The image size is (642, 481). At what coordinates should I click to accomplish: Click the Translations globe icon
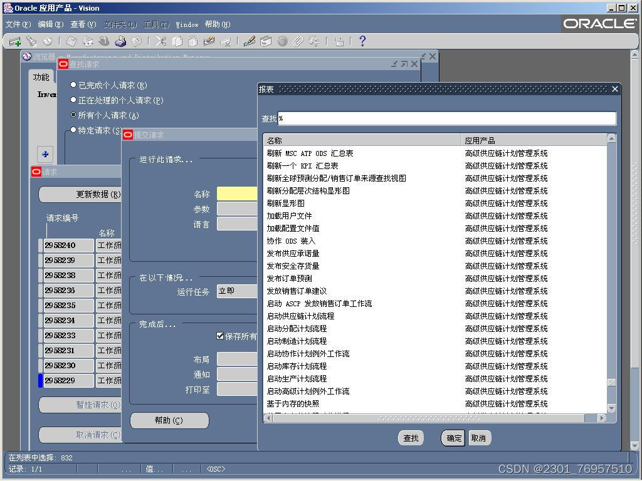point(282,41)
